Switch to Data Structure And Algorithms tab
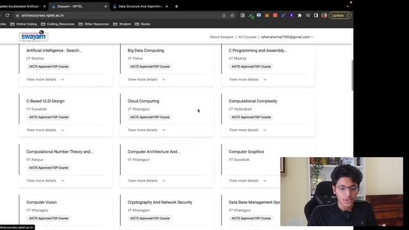409x230 pixels. (141, 6)
